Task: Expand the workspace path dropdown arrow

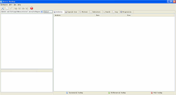Action: click(x=42, y=12)
